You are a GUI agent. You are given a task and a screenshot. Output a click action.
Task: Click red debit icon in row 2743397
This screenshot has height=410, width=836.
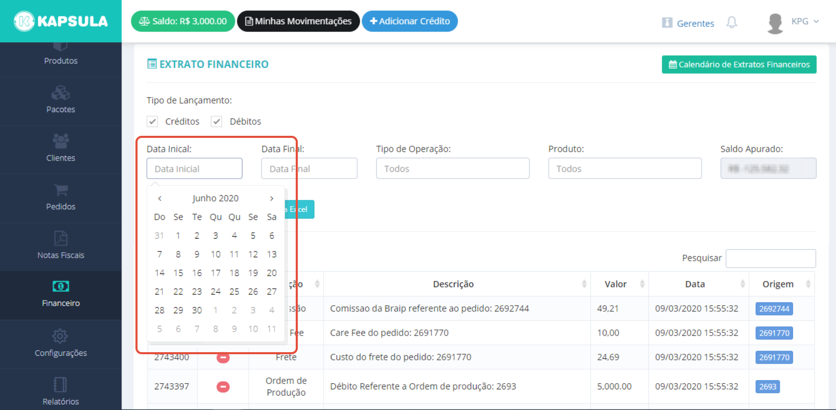click(x=223, y=387)
